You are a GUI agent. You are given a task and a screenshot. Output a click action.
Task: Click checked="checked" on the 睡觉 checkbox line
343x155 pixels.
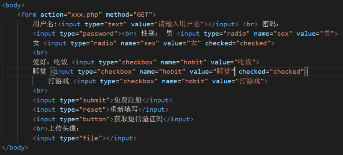point(271,72)
